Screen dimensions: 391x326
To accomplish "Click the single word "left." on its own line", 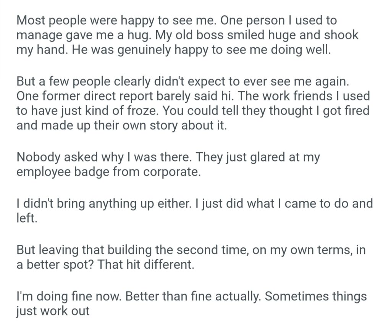I will (x=27, y=219).
